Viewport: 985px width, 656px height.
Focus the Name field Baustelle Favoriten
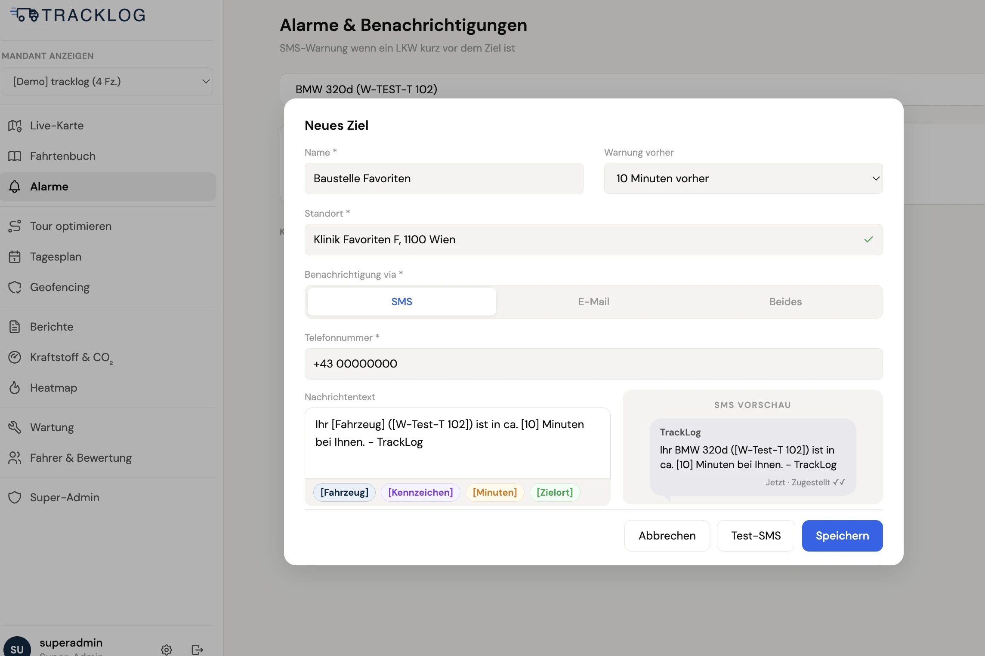[x=444, y=178]
